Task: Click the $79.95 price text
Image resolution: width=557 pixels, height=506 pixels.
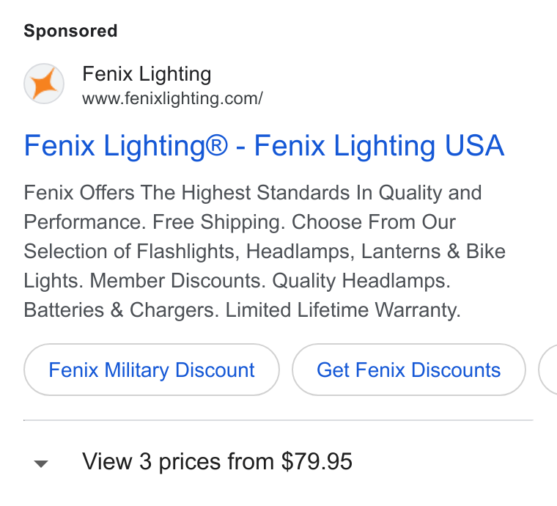Action: [317, 461]
